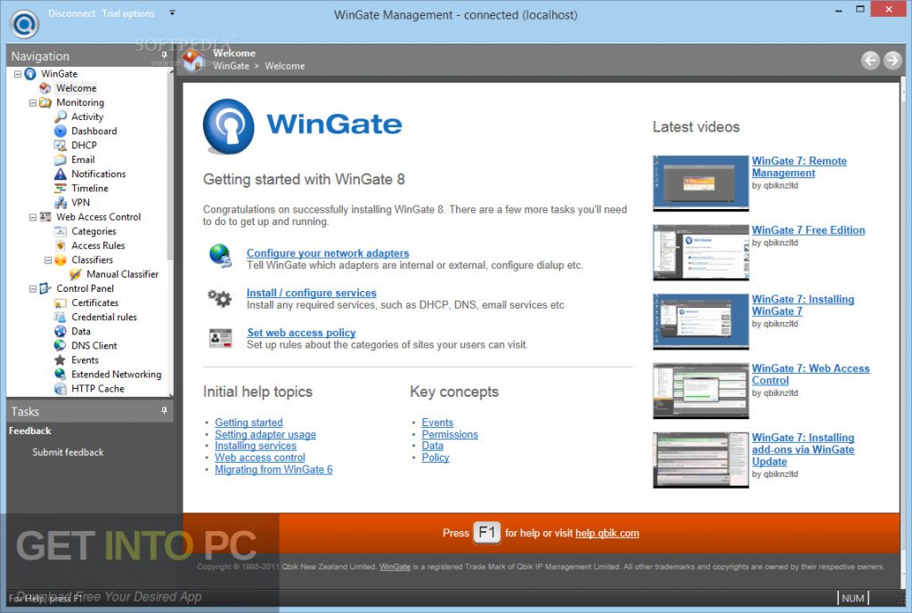
Task: Select the Credential rules icon
Action: [x=60, y=318]
